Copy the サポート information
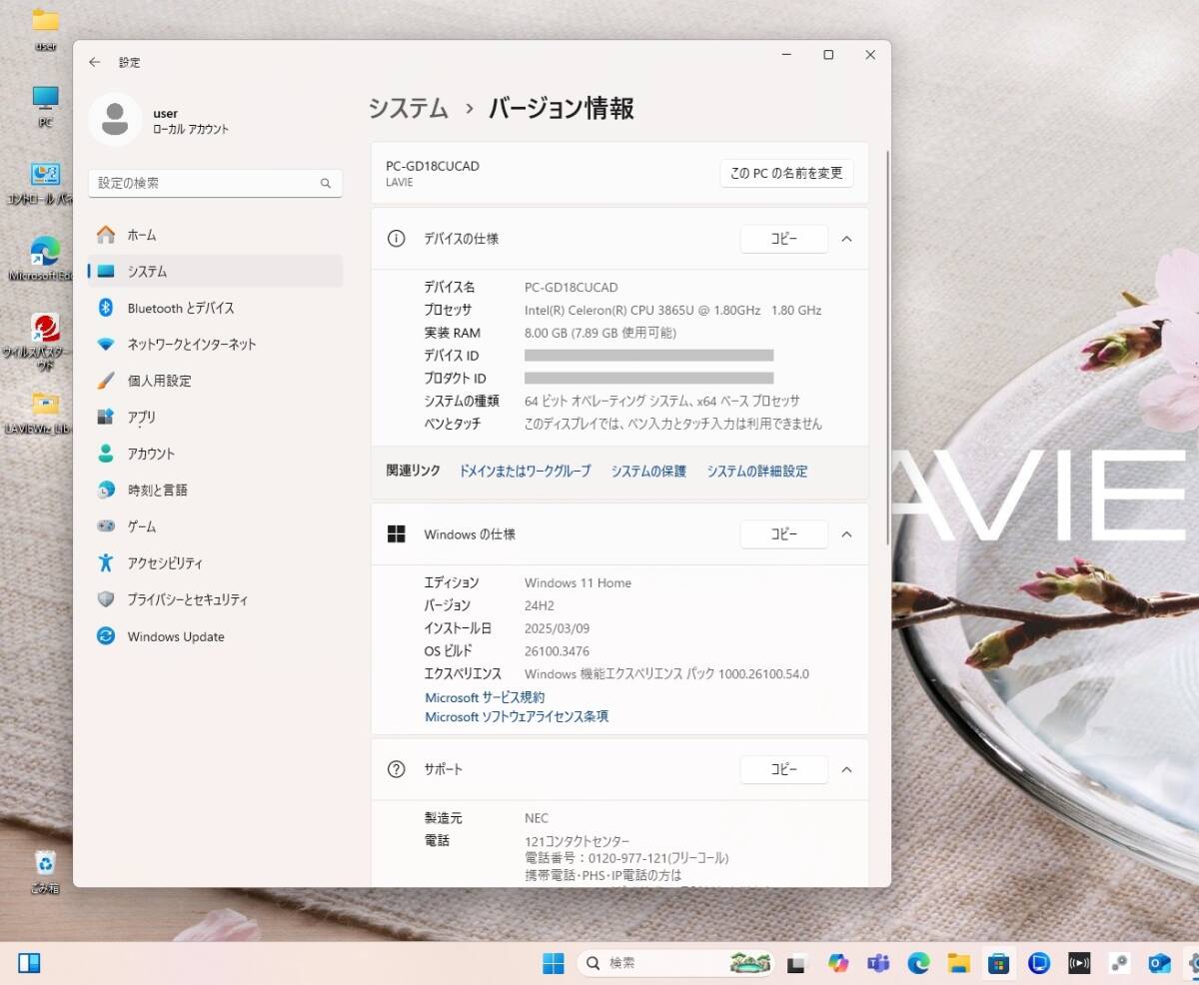Image resolution: width=1199 pixels, height=985 pixels. 783,769
